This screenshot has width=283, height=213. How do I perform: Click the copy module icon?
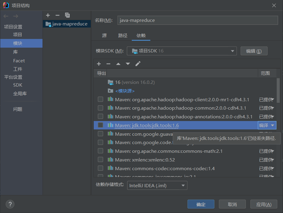pos(67,15)
